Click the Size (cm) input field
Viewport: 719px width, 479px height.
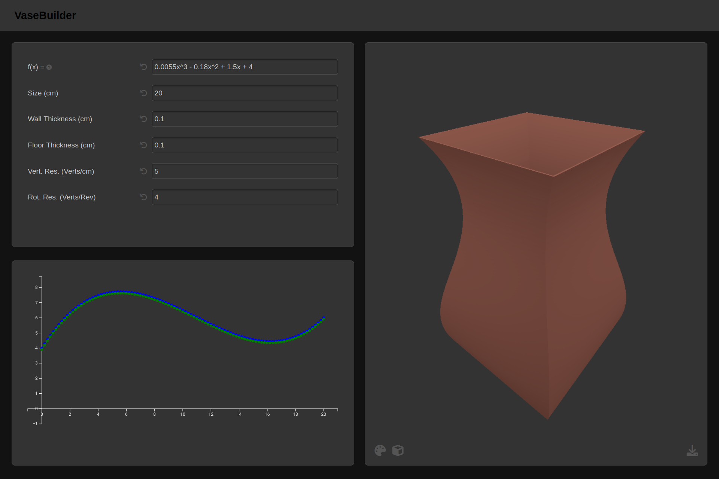point(245,93)
